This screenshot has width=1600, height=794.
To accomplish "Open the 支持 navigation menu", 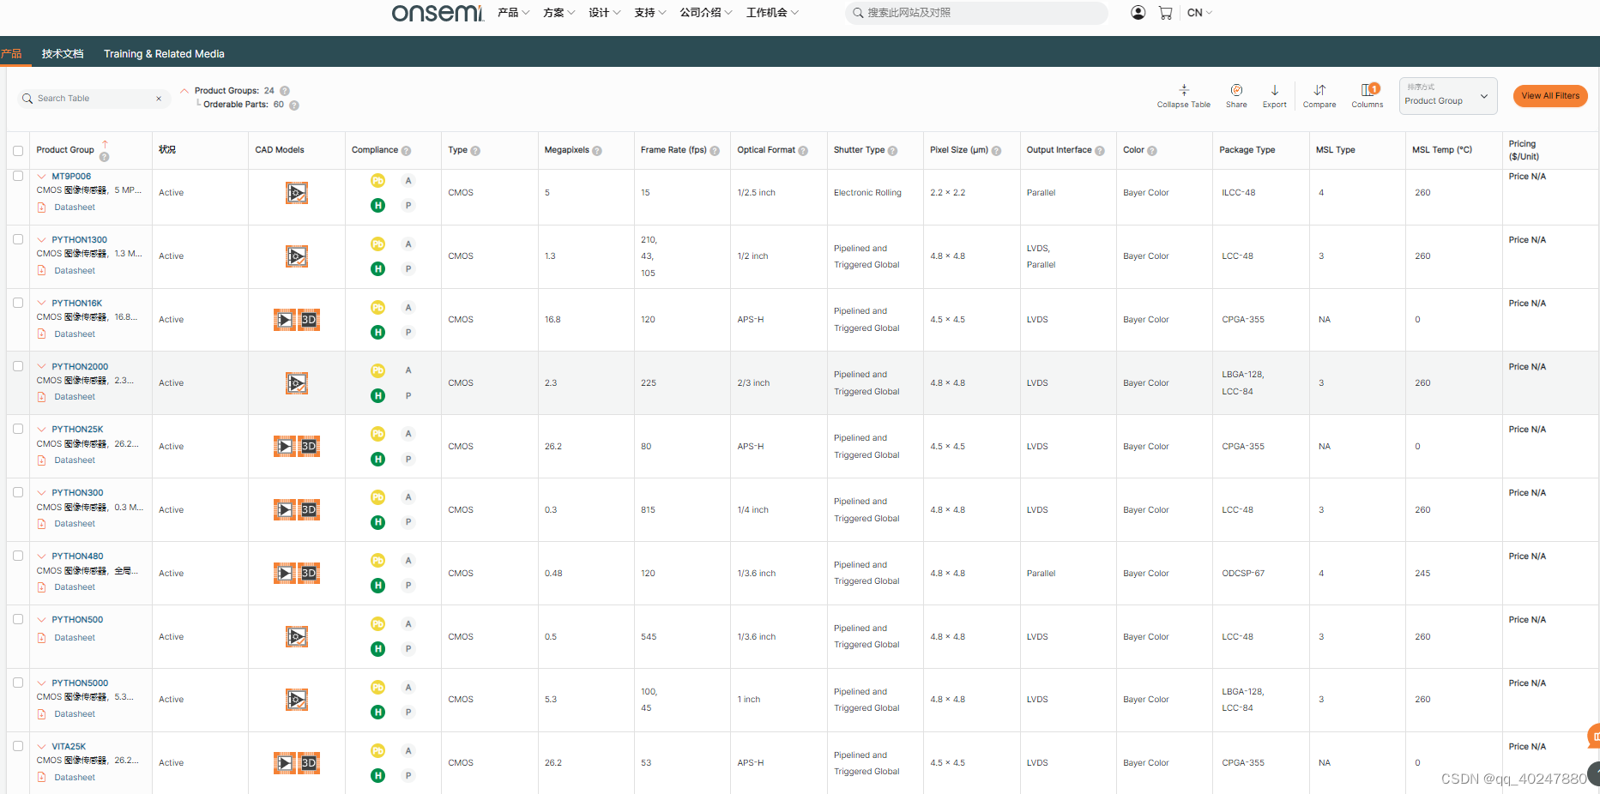I will coord(649,13).
